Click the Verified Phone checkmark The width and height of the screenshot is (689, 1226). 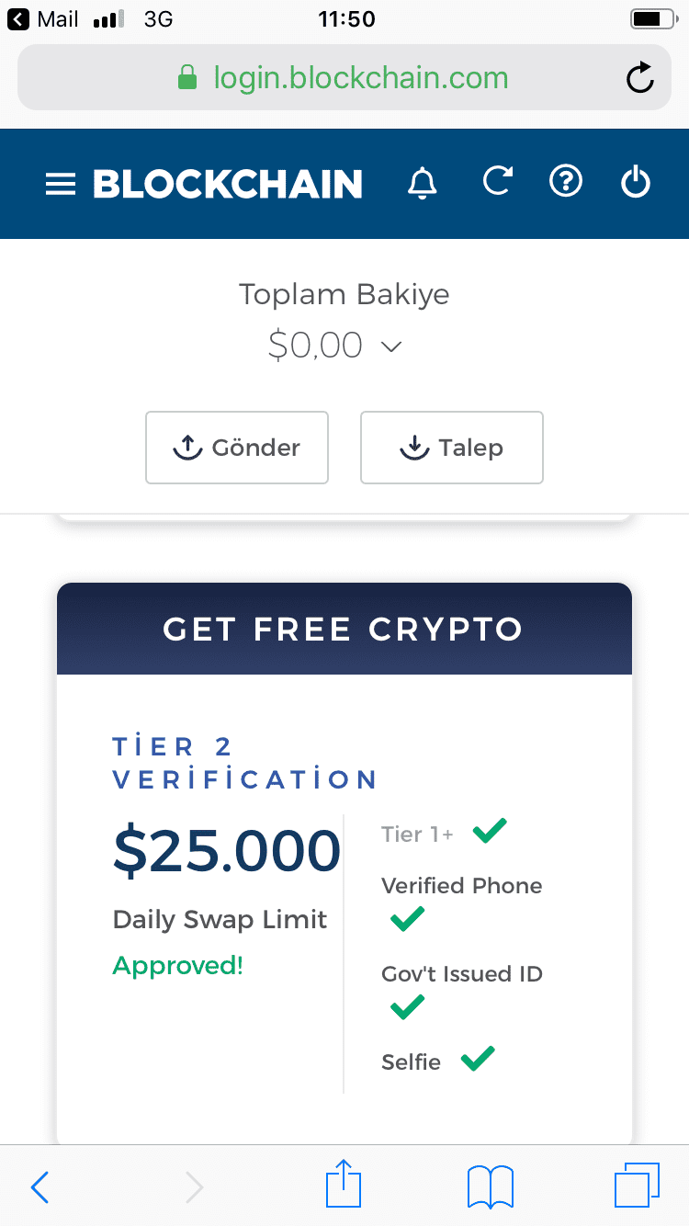(x=407, y=919)
